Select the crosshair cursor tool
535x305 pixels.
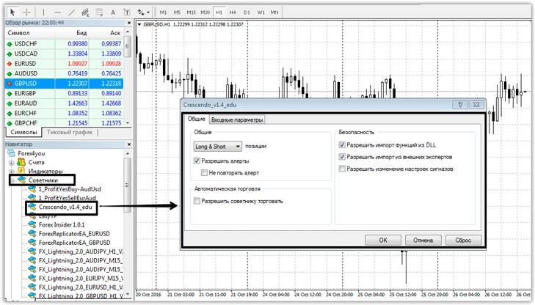point(26,12)
